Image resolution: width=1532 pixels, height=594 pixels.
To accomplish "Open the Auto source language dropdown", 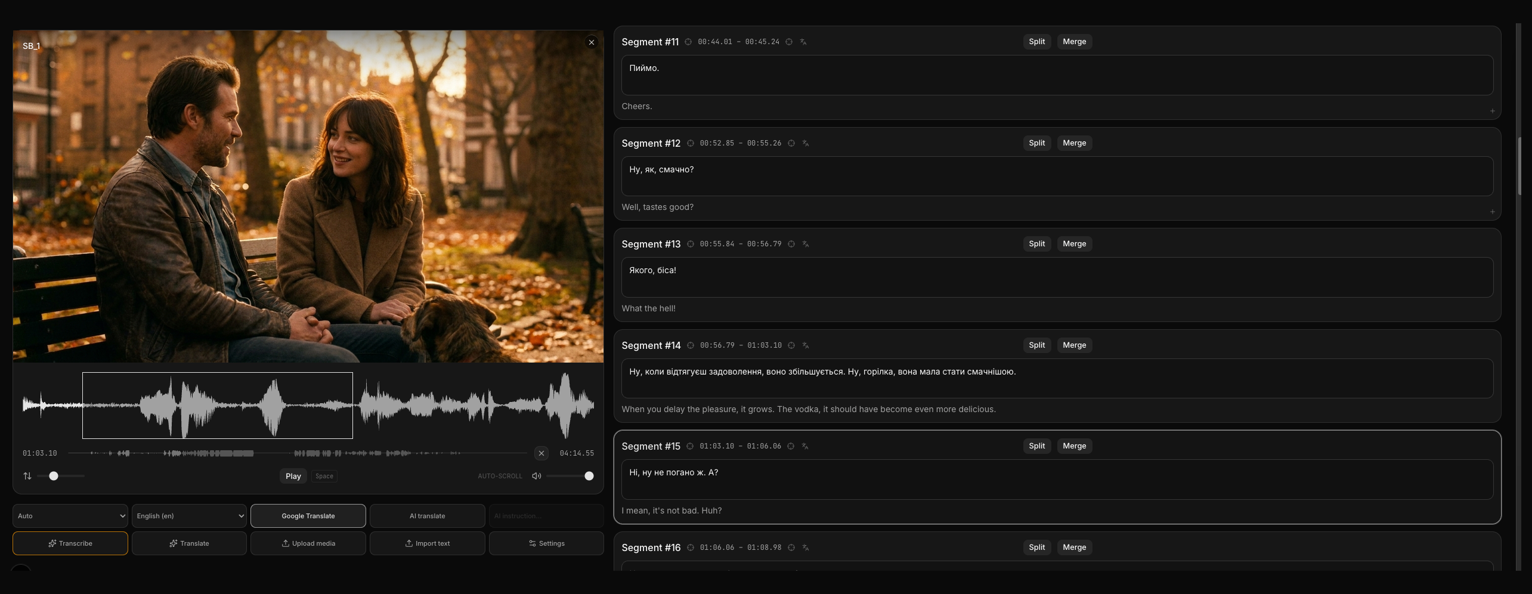I will [x=70, y=516].
